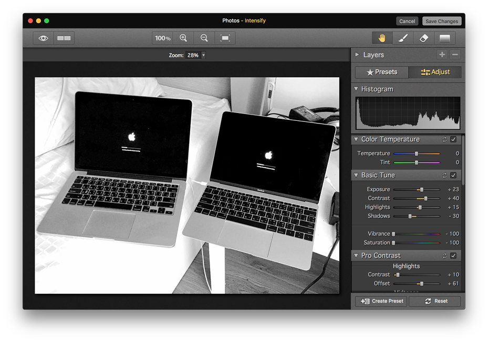Click the adjustments panel vertical scrollbar

pyautogui.click(x=463, y=160)
